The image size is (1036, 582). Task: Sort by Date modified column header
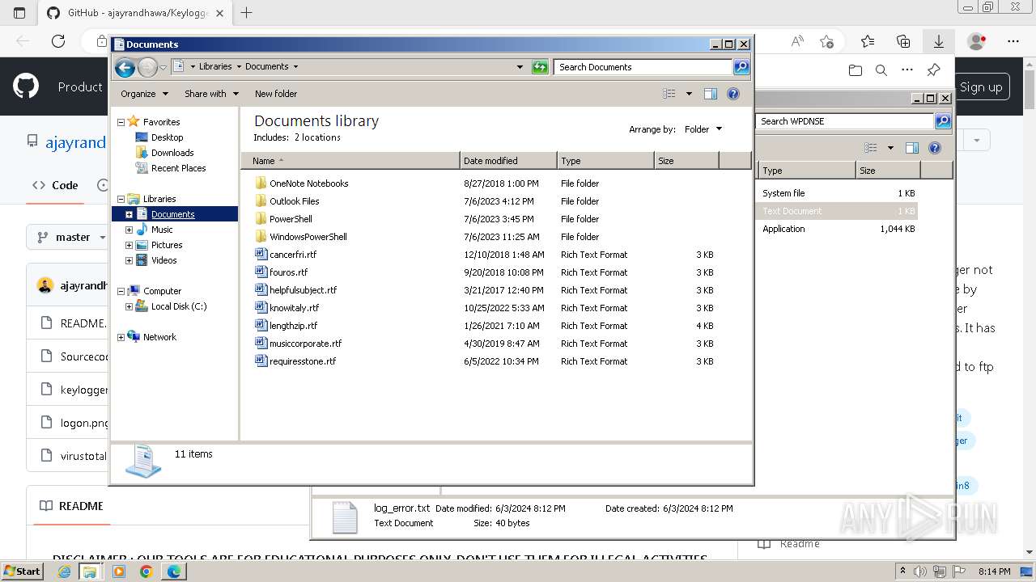[x=508, y=161]
